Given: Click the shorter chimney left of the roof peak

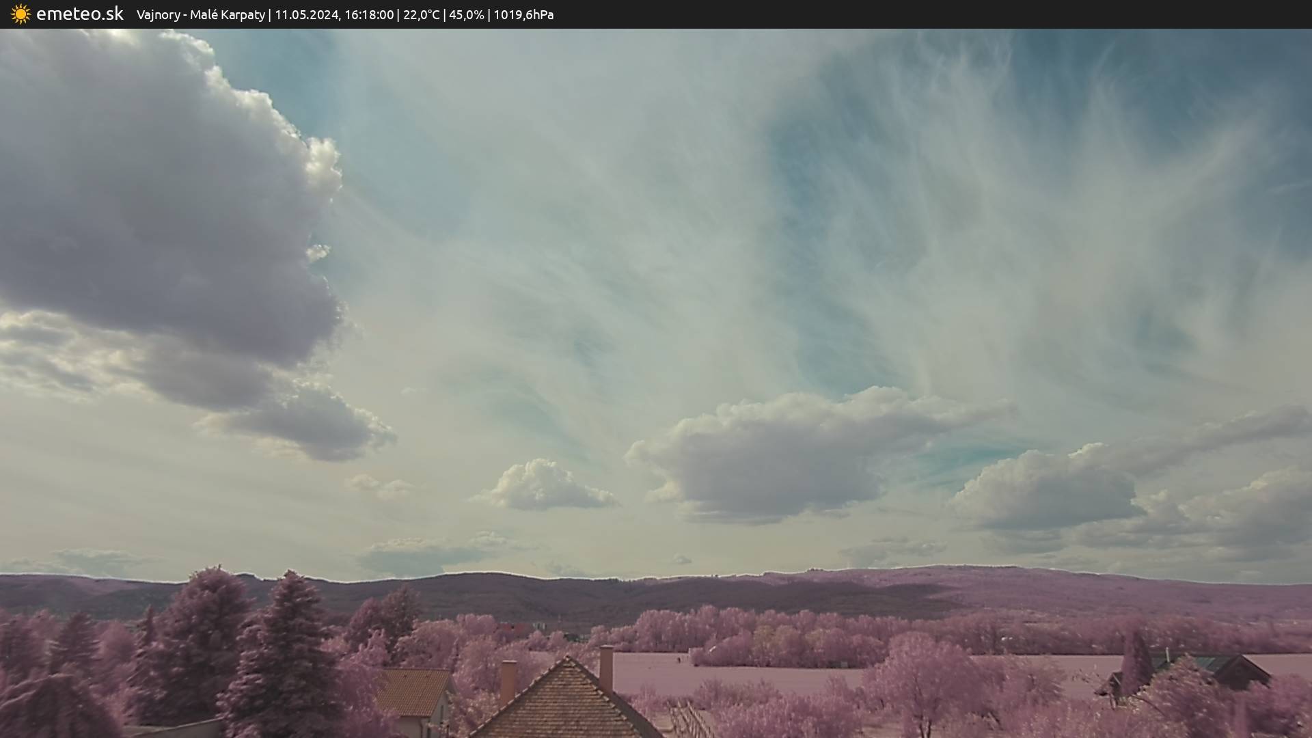Looking at the screenshot, I should [508, 681].
